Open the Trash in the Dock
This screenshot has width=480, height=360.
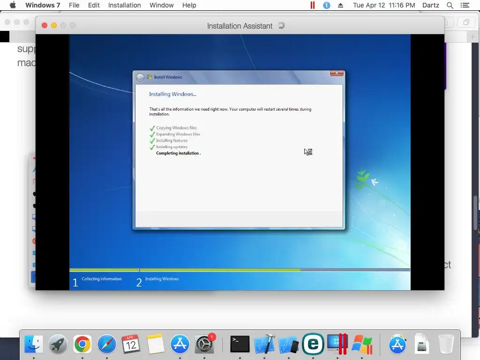pos(446,344)
